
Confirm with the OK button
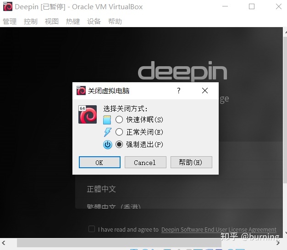click(99, 162)
